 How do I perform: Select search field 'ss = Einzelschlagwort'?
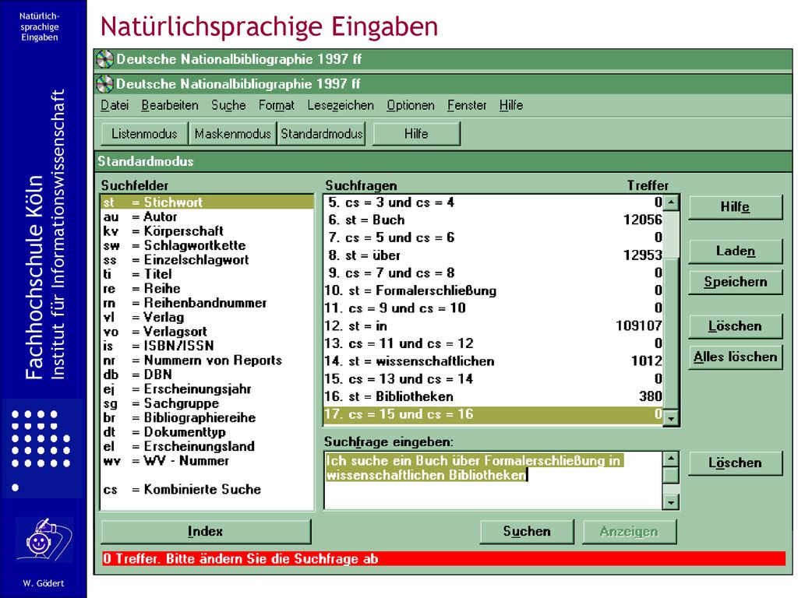pos(207,260)
